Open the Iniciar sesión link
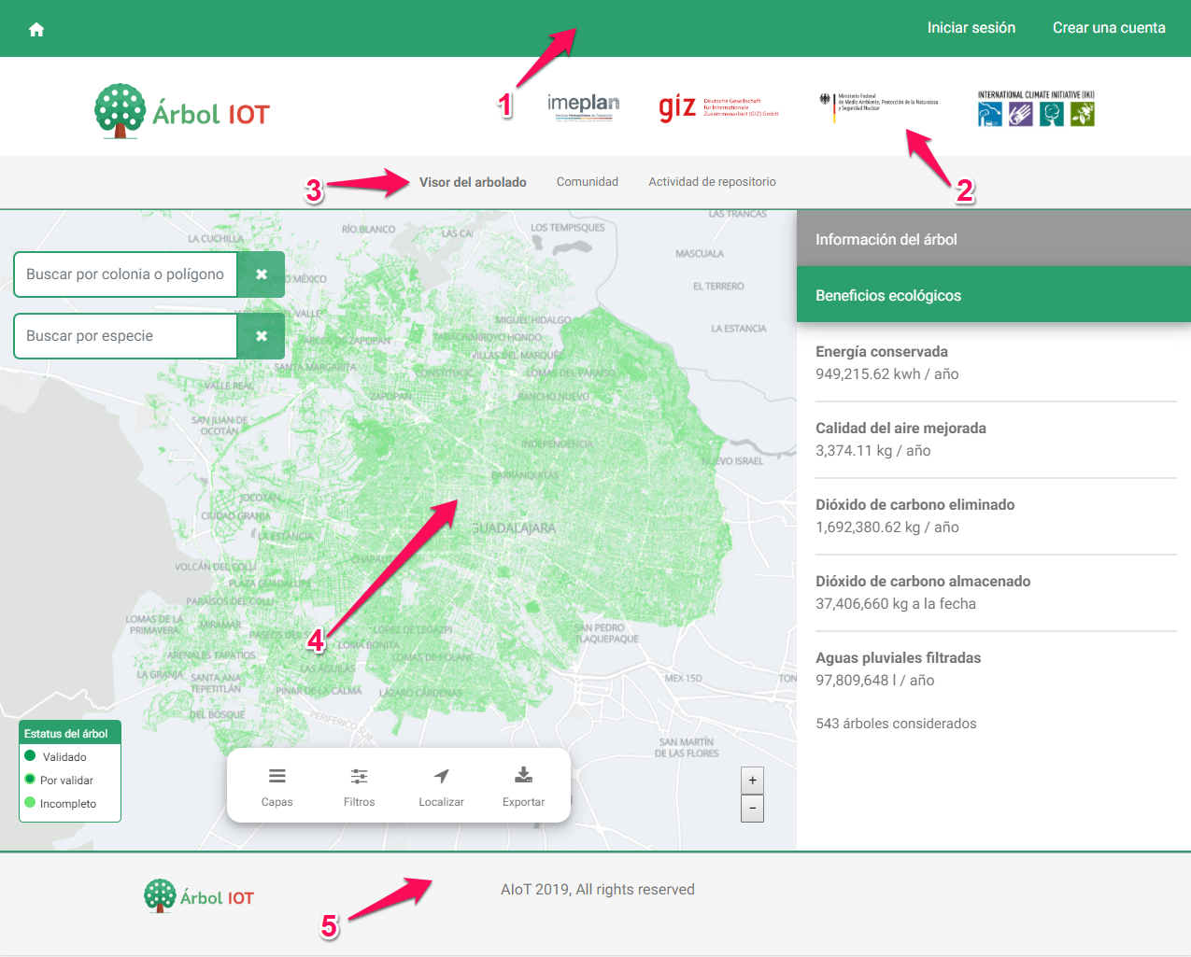Viewport: 1191px width, 957px height. coord(971,28)
